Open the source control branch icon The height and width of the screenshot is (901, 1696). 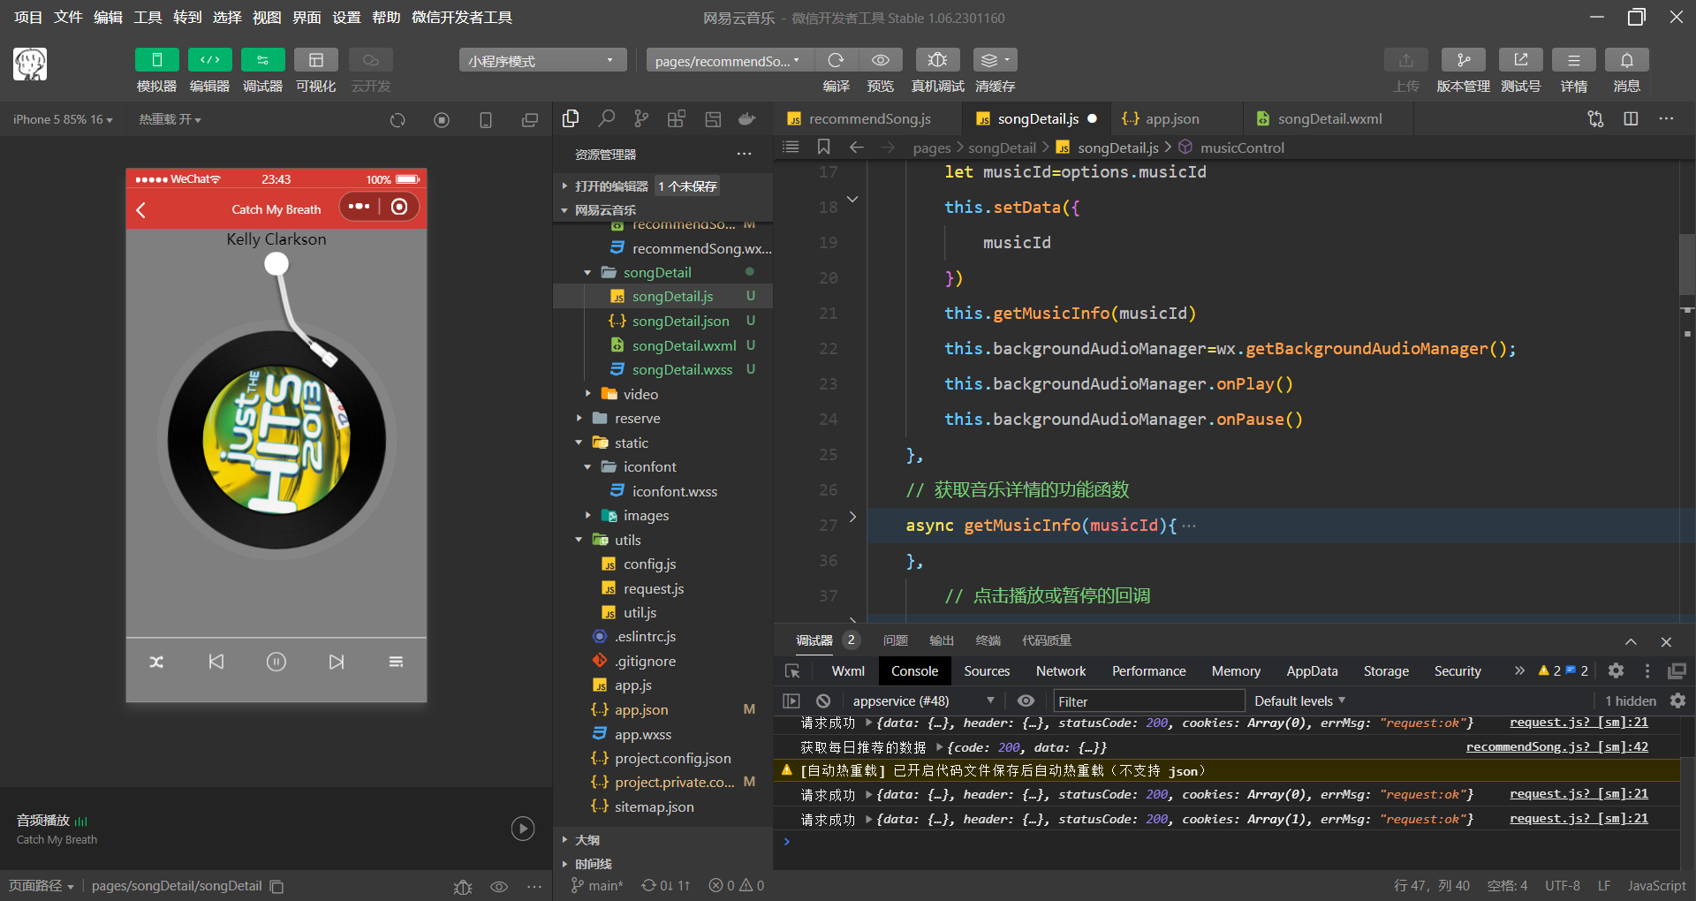tap(641, 118)
